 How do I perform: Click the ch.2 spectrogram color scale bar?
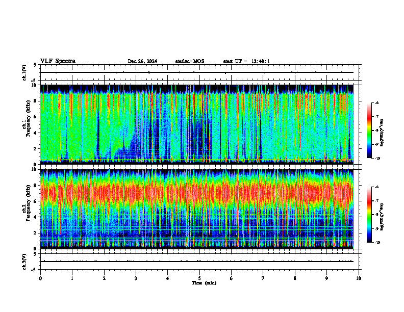pyautogui.click(x=369, y=215)
